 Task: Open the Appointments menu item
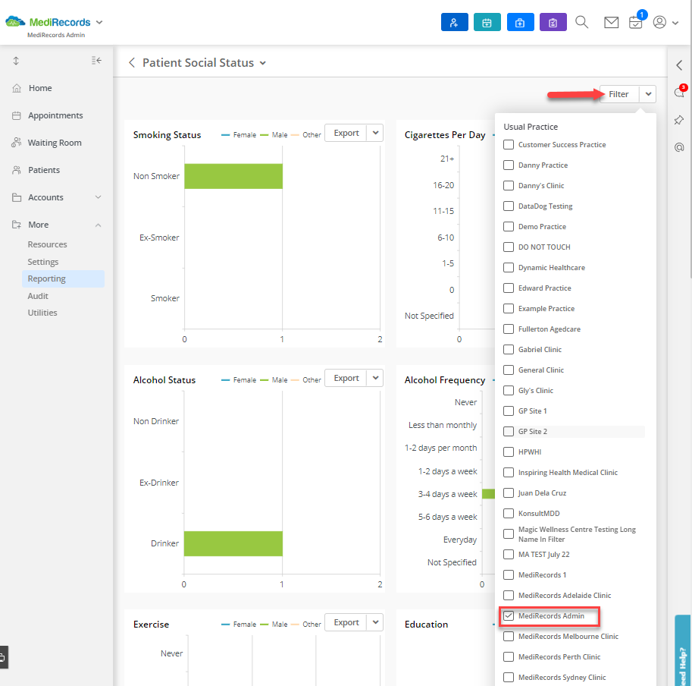(57, 116)
